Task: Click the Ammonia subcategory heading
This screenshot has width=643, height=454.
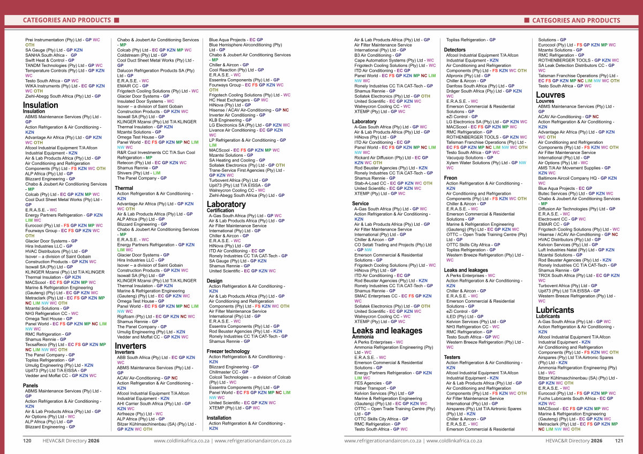Action: coord(363,337)
